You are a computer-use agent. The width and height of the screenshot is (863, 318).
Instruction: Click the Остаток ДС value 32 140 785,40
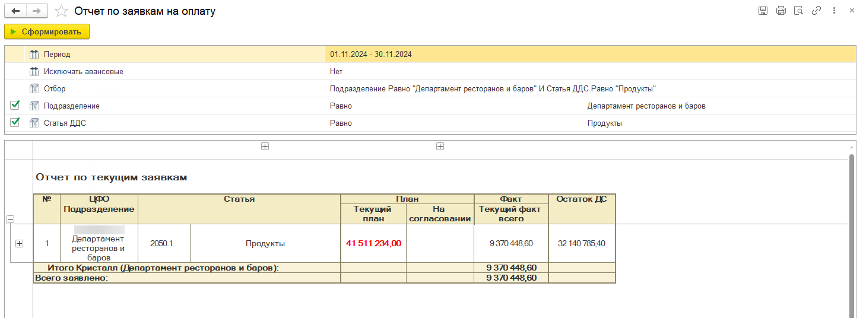tap(582, 243)
